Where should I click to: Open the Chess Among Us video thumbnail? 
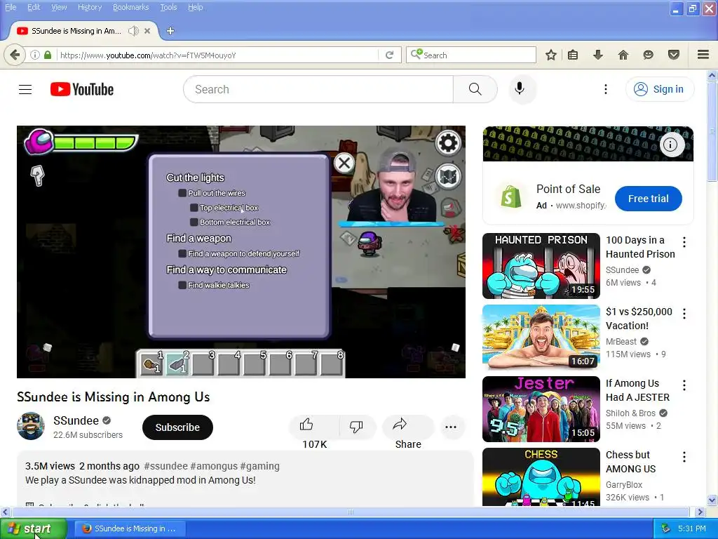541,477
